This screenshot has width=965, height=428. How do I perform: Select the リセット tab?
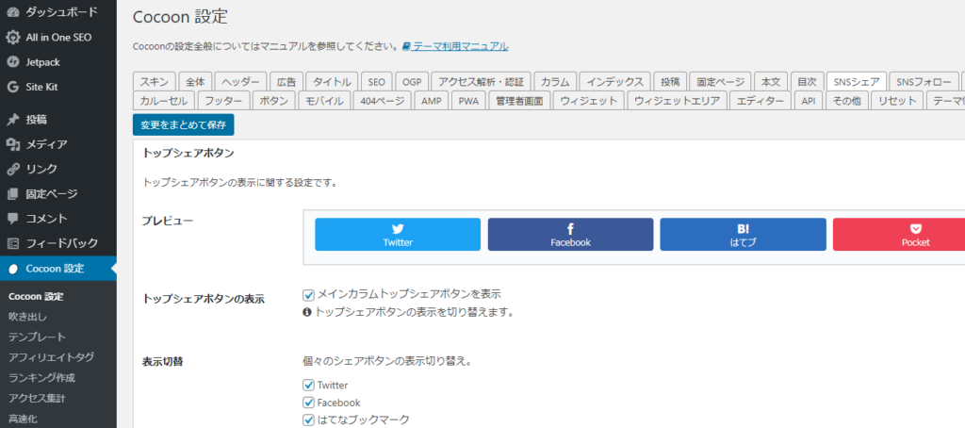pyautogui.click(x=897, y=101)
